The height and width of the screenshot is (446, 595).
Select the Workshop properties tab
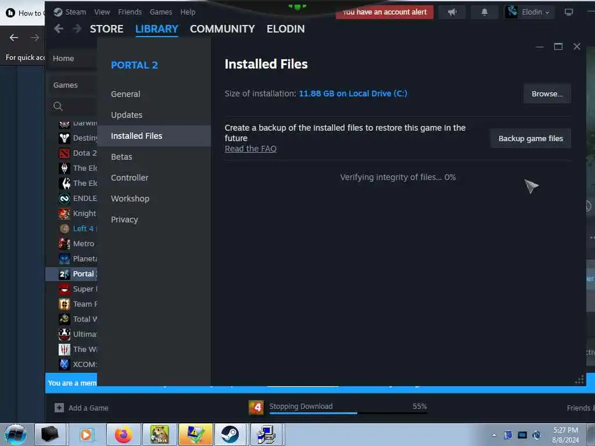pyautogui.click(x=130, y=199)
